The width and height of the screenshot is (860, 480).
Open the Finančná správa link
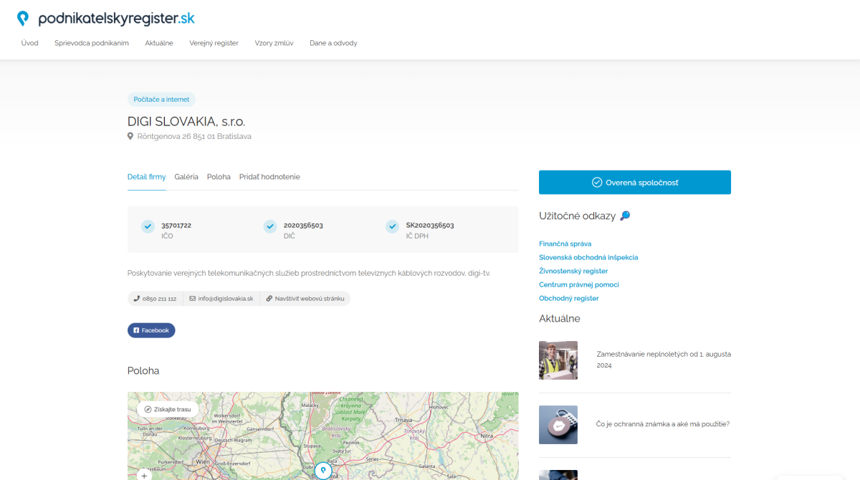pyautogui.click(x=565, y=244)
